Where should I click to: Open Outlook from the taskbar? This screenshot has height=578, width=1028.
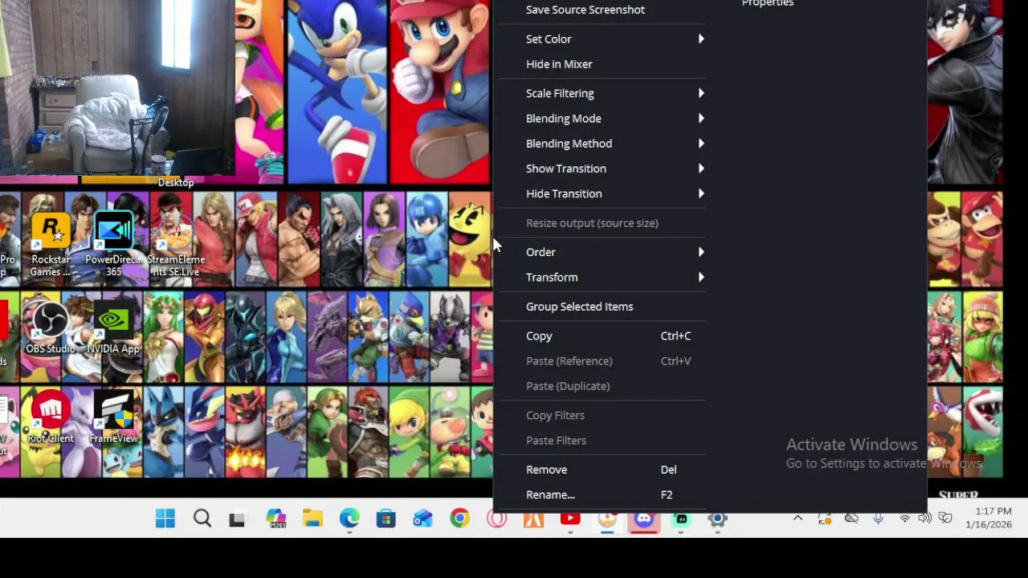422,519
